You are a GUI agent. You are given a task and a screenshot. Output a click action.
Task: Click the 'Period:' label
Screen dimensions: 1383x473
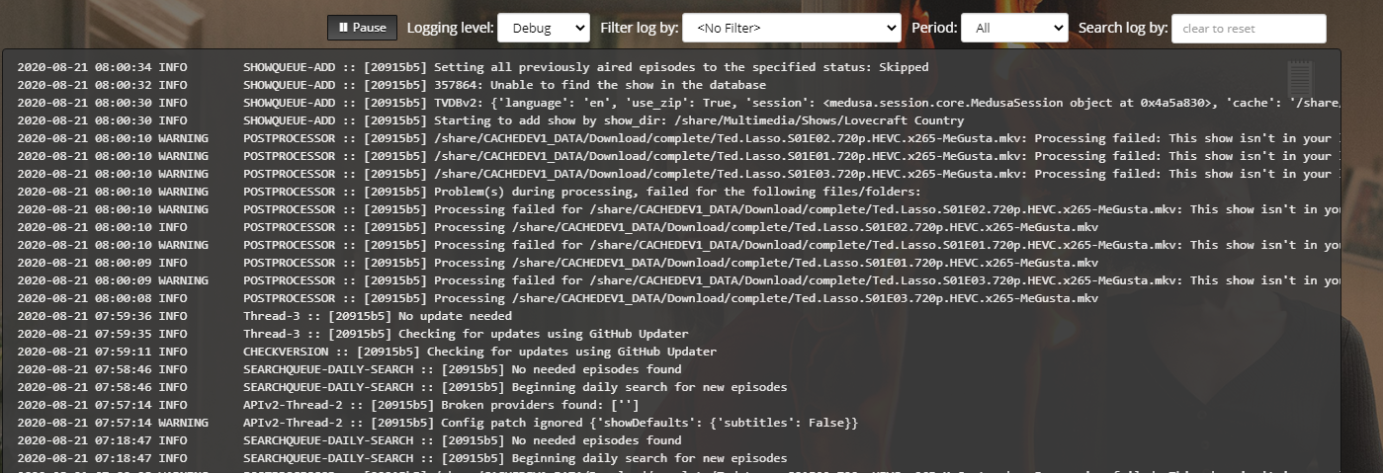(x=934, y=28)
